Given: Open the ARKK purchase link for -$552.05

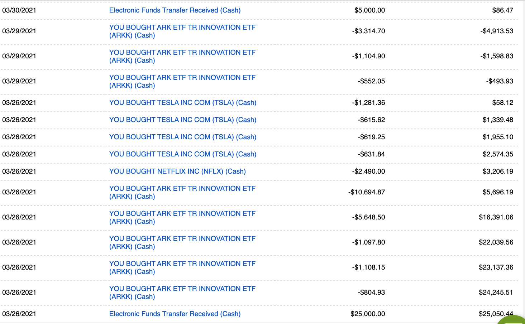Looking at the screenshot, I should click(x=182, y=81).
